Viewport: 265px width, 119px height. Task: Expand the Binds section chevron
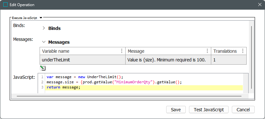pos(44,28)
